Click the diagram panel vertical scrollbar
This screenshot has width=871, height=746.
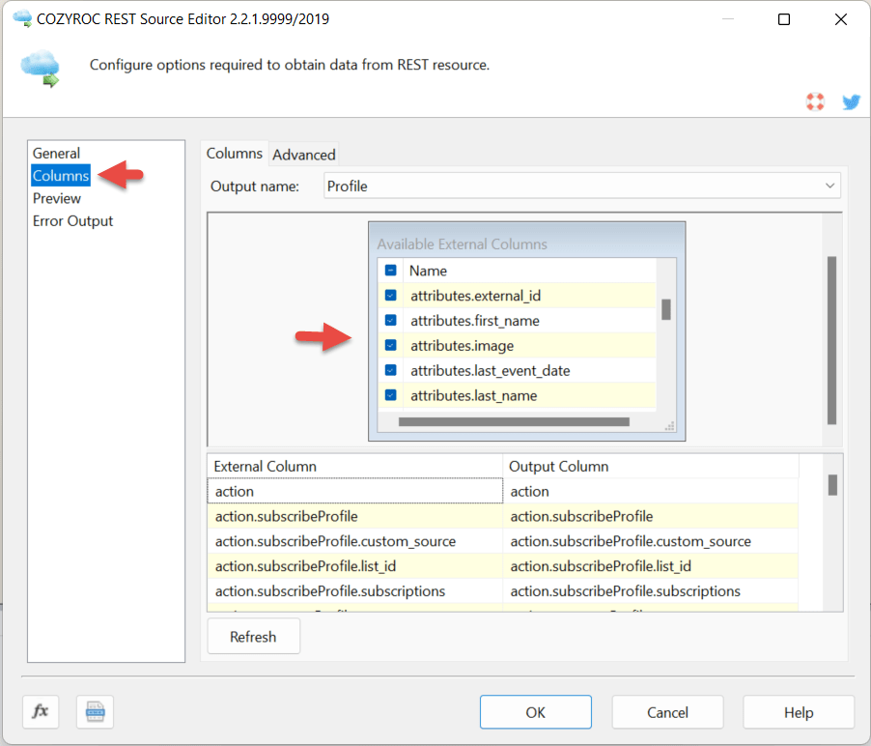click(x=831, y=340)
